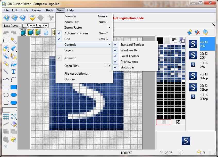This screenshot has width=218, height=157.
Task: Select the rectangular selection tool
Action: [x=6, y=41]
